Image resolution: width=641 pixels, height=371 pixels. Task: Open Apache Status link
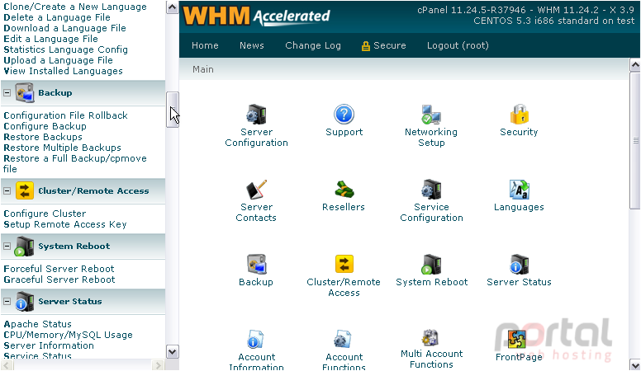tap(38, 324)
